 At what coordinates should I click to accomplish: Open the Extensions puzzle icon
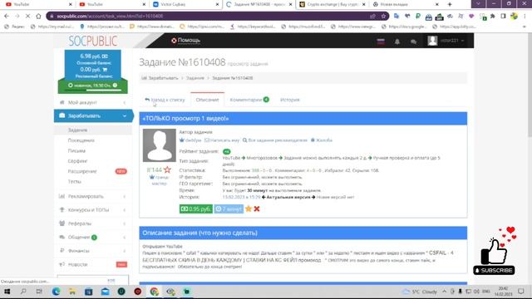(x=493, y=16)
